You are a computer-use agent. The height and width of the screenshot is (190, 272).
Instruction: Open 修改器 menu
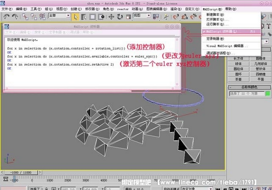pos(92,9)
